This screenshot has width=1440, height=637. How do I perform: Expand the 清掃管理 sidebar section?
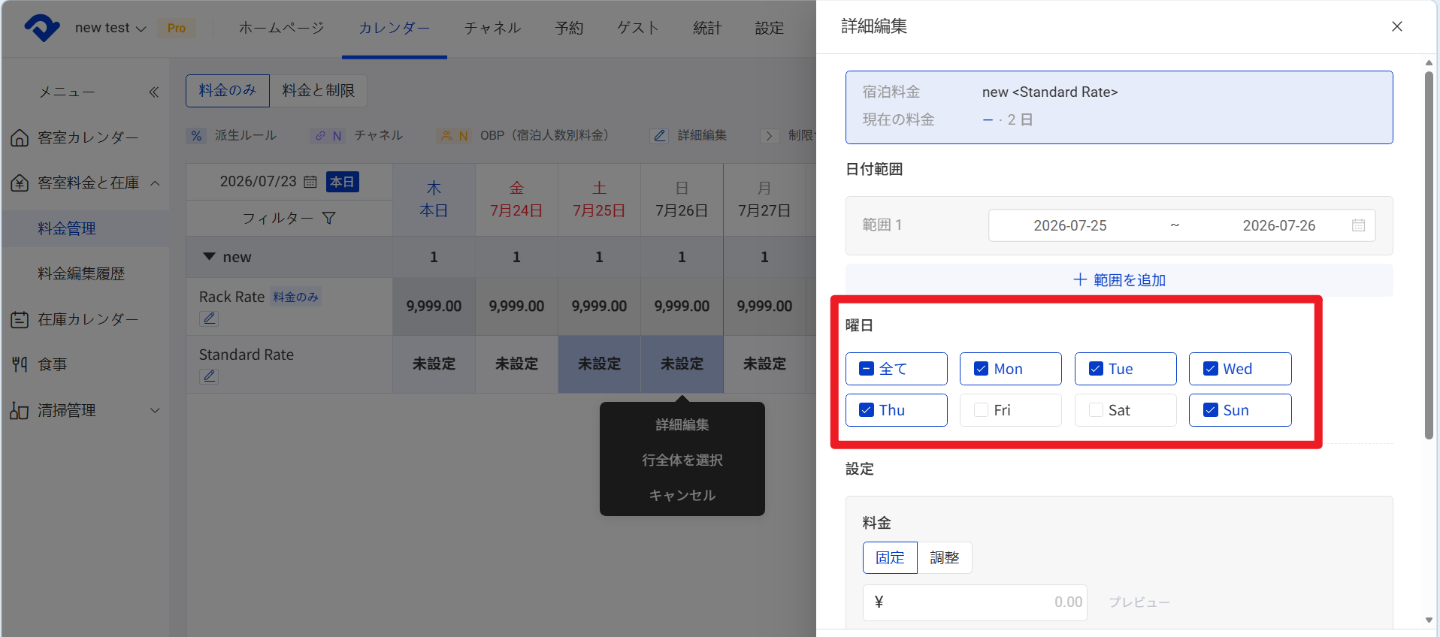point(155,410)
